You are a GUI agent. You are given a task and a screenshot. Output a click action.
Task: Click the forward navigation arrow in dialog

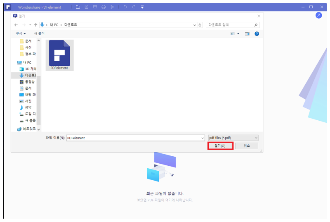pyautogui.click(x=24, y=25)
